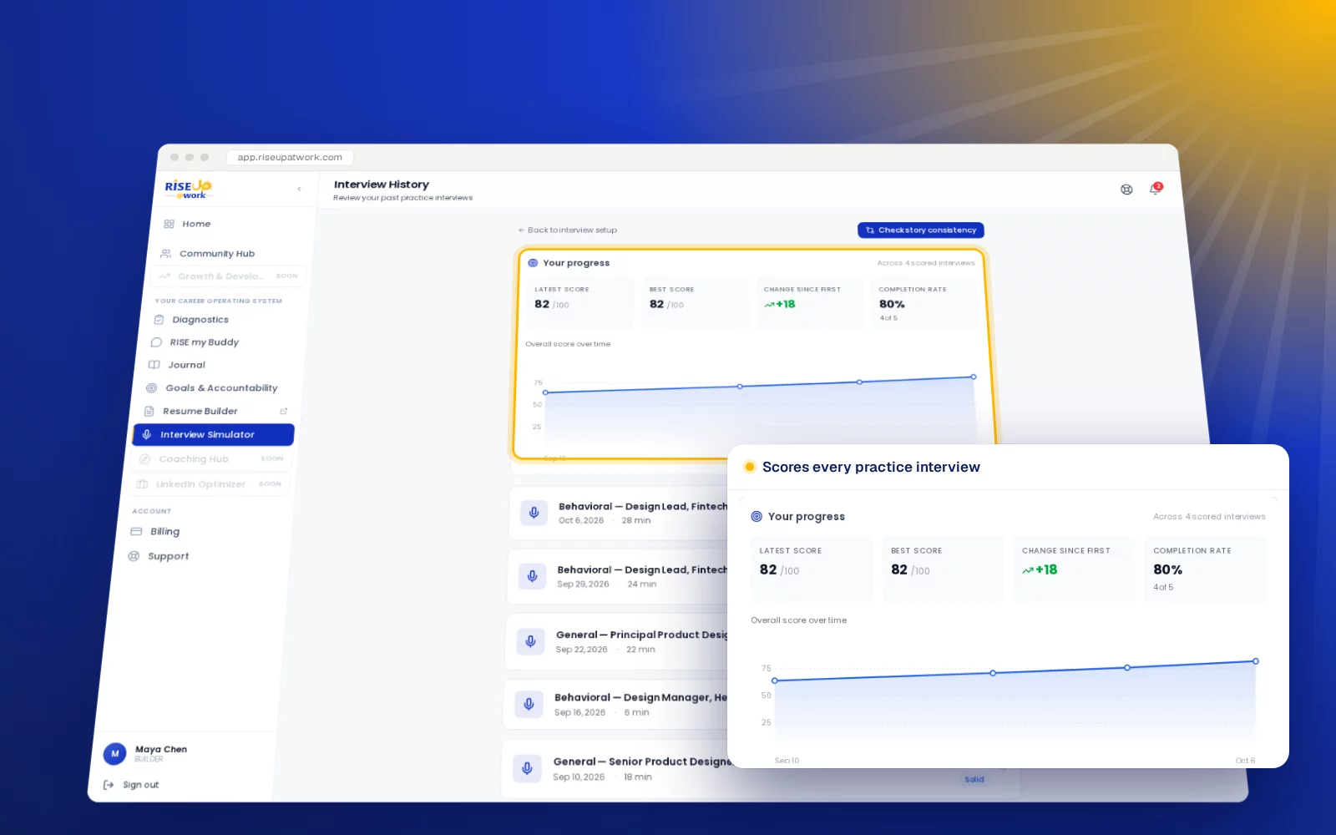Click Latest Score 82 card in popup

pos(812,569)
